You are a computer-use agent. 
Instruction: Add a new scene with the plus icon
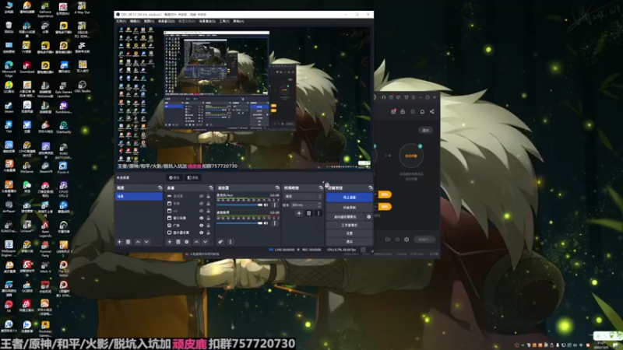point(119,242)
